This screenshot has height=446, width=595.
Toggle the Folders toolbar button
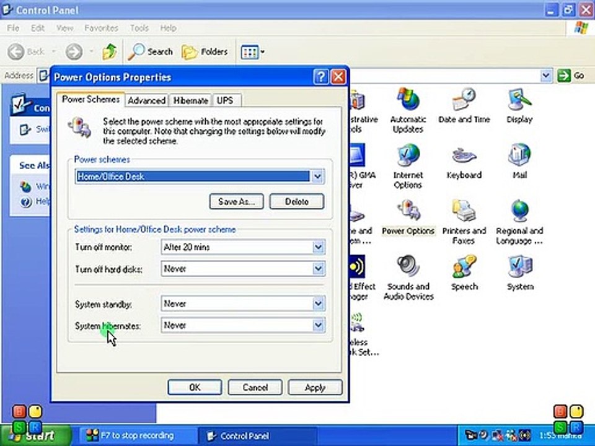[x=205, y=51]
